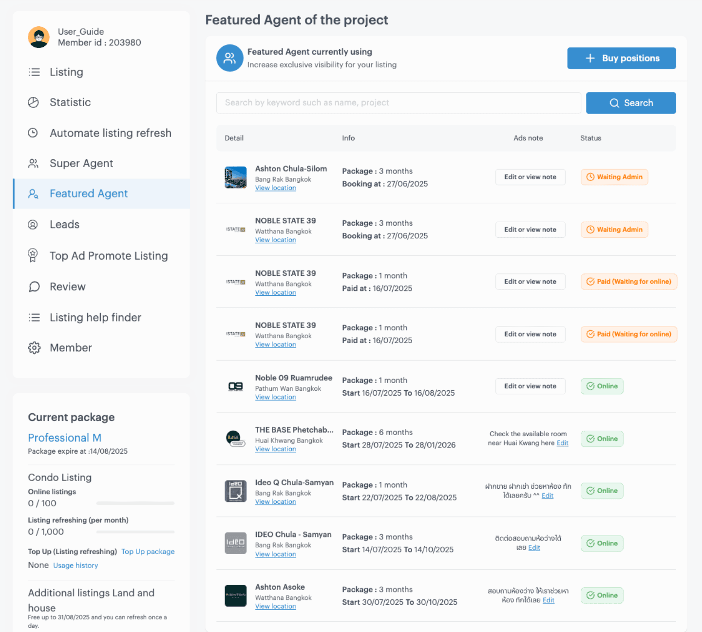
Task: Click the Review speech bubble icon
Action: [x=34, y=287]
